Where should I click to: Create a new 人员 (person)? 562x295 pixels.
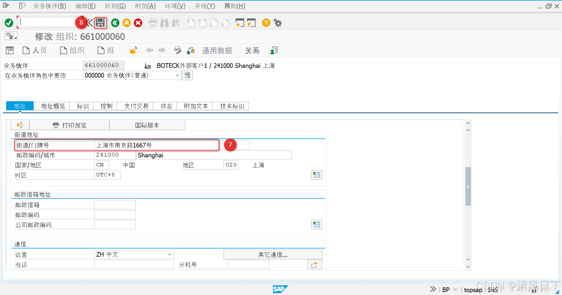coord(35,50)
